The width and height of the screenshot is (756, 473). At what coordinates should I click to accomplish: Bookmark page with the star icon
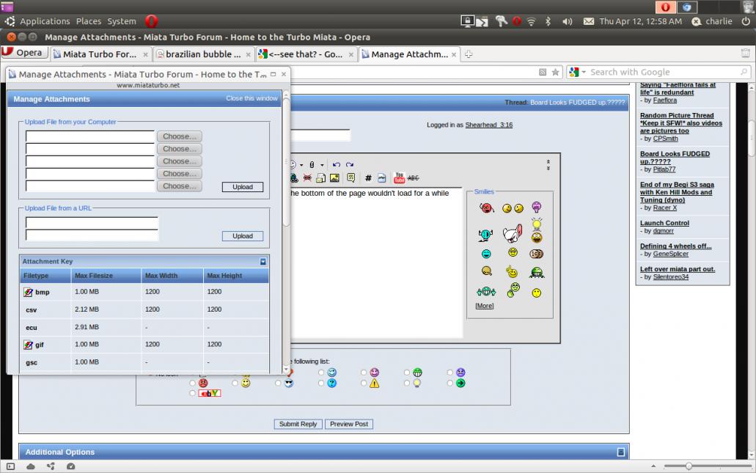click(555, 72)
